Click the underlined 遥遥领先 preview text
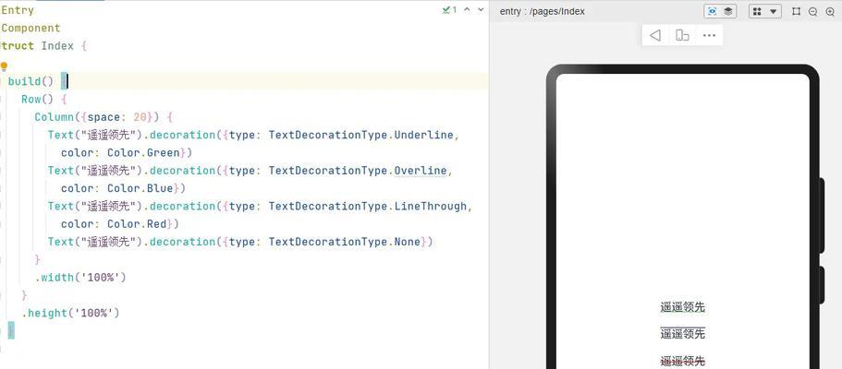 (x=682, y=307)
